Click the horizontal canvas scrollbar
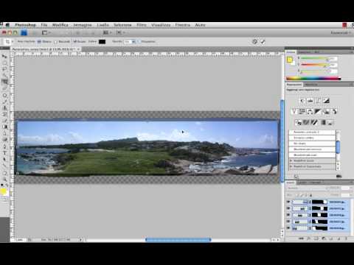 pyautogui.click(x=178, y=239)
